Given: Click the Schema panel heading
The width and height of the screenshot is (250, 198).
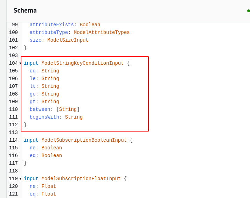Looking at the screenshot, I should (25, 10).
